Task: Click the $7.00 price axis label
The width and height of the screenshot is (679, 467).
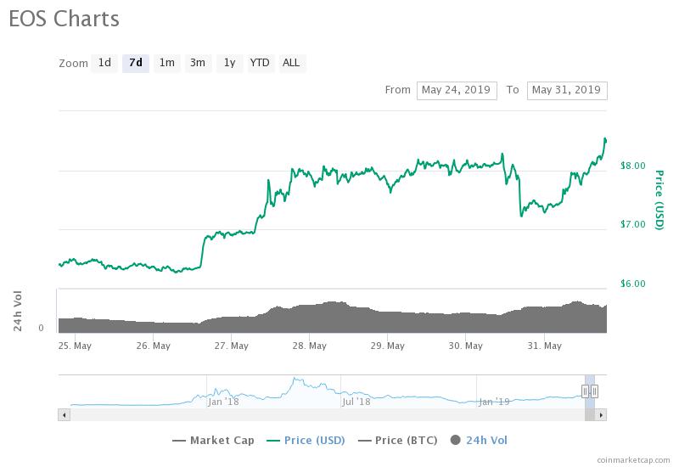Action: (632, 224)
